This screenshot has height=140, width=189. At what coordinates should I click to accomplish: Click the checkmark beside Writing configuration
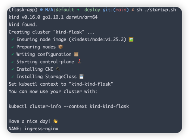tap(12, 54)
